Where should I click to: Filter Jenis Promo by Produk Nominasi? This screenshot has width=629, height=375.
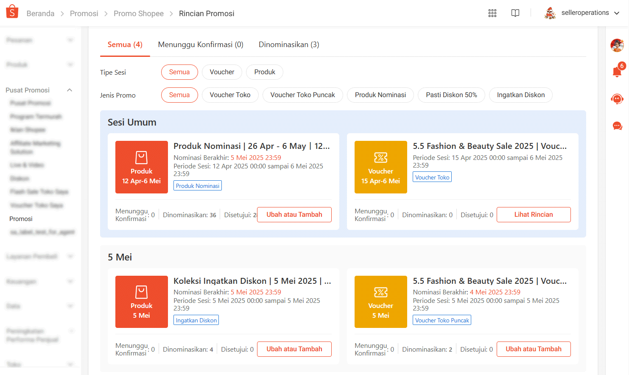[x=380, y=95]
